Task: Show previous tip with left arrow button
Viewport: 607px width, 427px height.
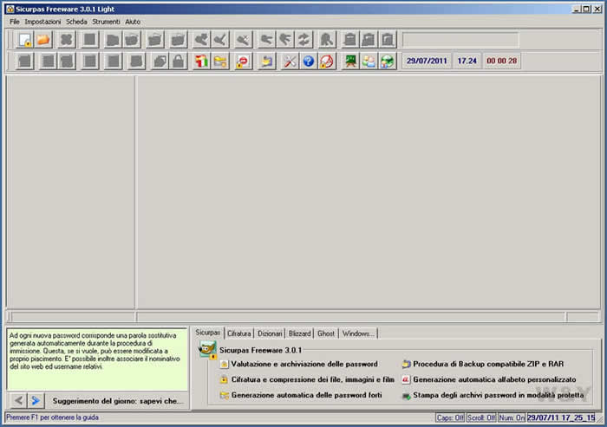Action: [18, 400]
